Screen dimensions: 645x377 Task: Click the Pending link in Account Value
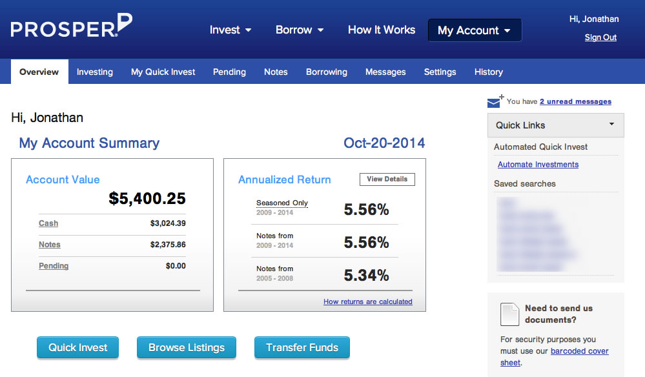pos(54,266)
